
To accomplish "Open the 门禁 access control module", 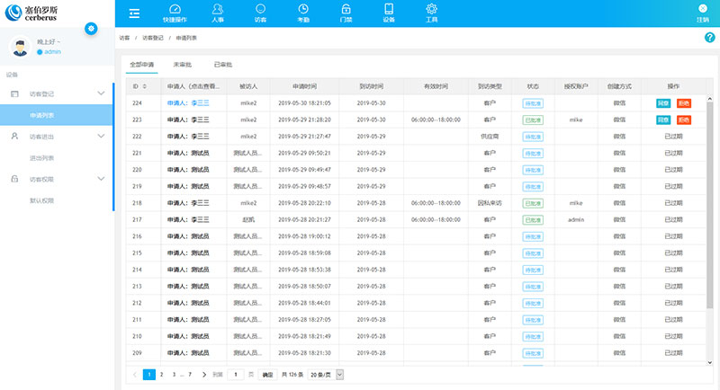I will [x=346, y=13].
